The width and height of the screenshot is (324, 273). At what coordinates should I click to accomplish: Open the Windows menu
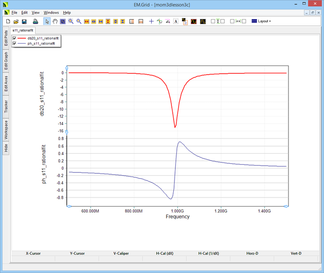51,13
